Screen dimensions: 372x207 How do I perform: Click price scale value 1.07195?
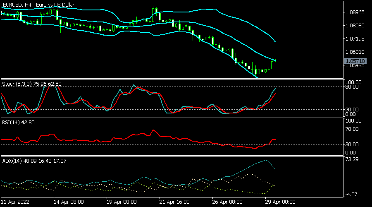[x=355, y=39]
